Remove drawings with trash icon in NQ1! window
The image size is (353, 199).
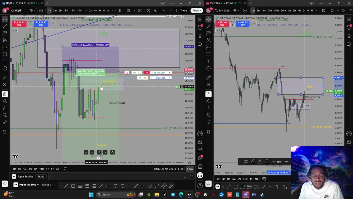(5, 132)
